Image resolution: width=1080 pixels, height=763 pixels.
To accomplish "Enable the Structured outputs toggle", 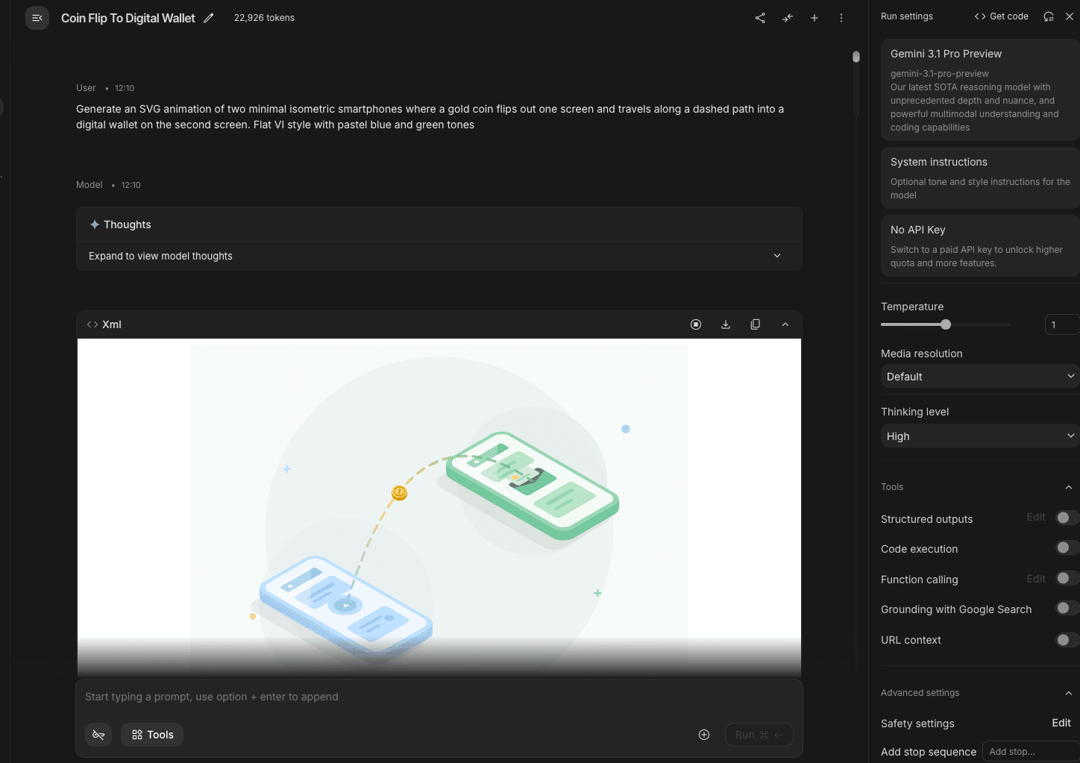I will [1066, 518].
